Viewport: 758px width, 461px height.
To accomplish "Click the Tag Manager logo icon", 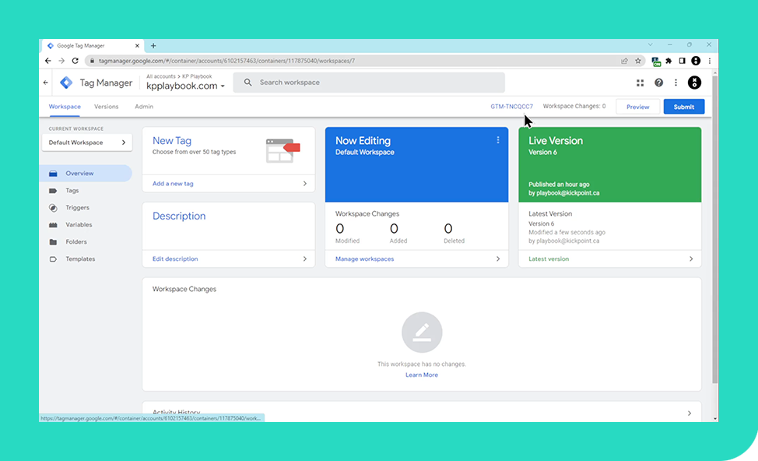I will click(65, 83).
